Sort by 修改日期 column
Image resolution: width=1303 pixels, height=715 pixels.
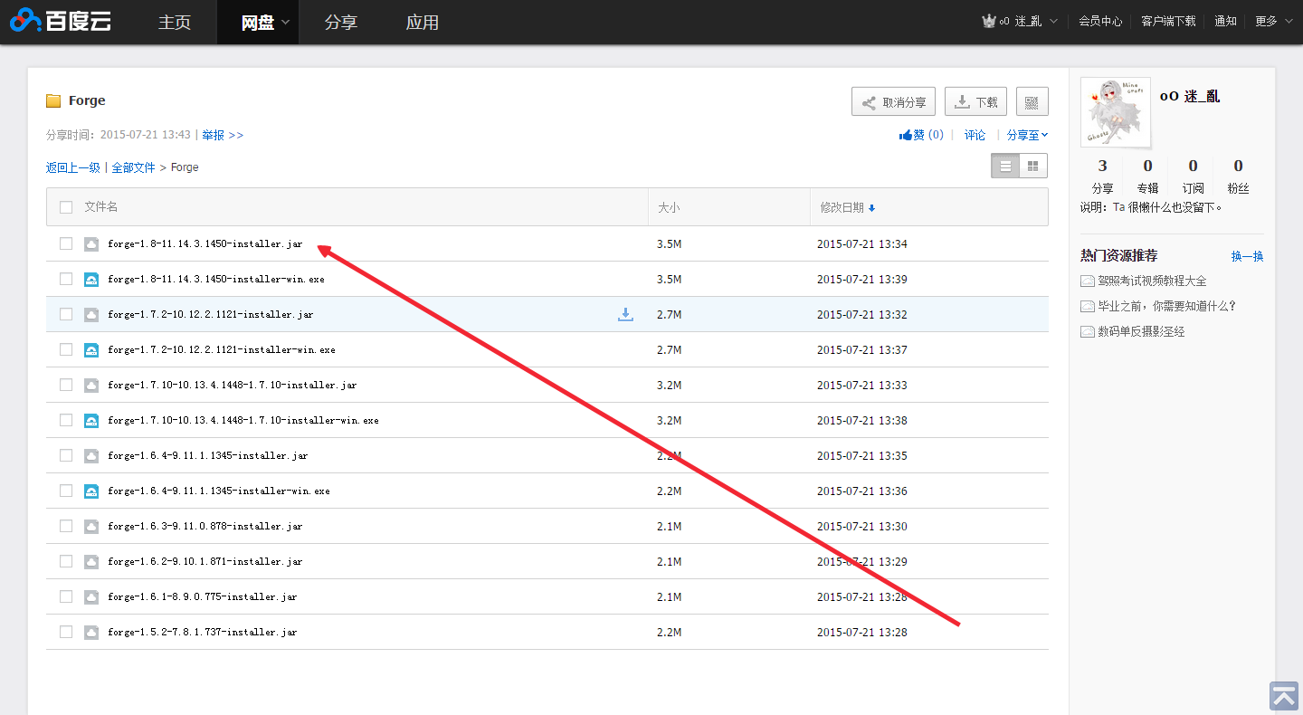848,207
